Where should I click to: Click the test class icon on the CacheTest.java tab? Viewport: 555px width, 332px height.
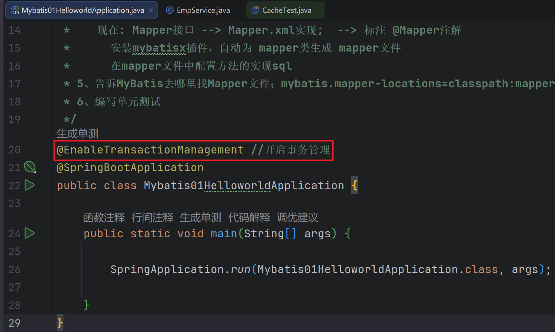[x=255, y=10]
